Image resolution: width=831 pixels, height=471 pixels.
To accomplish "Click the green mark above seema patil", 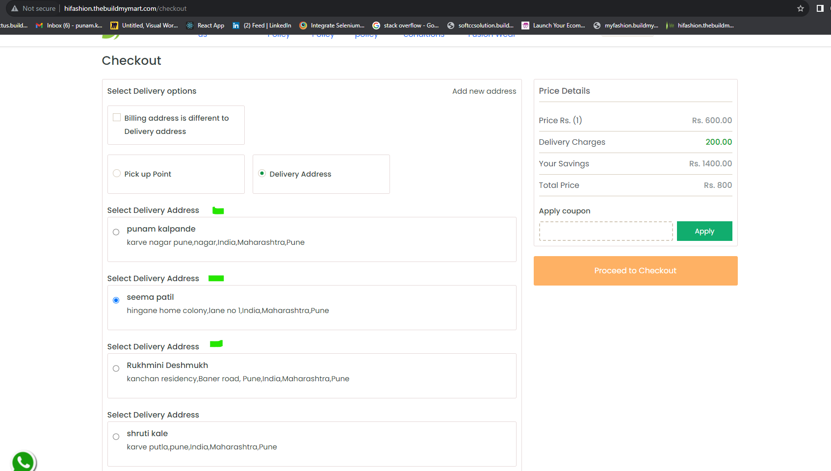I will (216, 278).
